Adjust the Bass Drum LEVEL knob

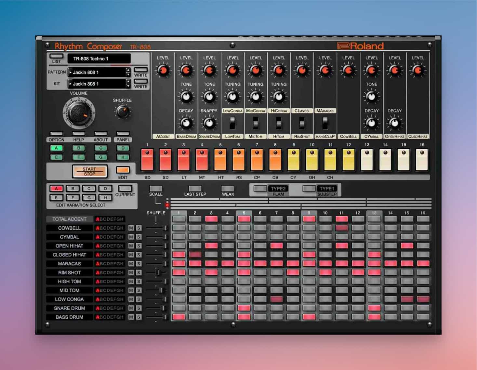pos(186,70)
